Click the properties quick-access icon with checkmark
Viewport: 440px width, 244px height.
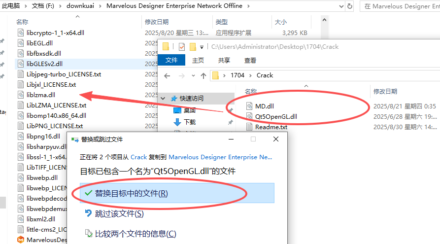[x=182, y=47]
